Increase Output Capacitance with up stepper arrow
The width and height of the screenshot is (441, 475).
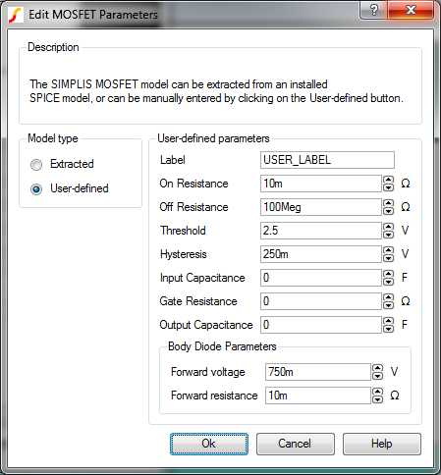[388, 321]
